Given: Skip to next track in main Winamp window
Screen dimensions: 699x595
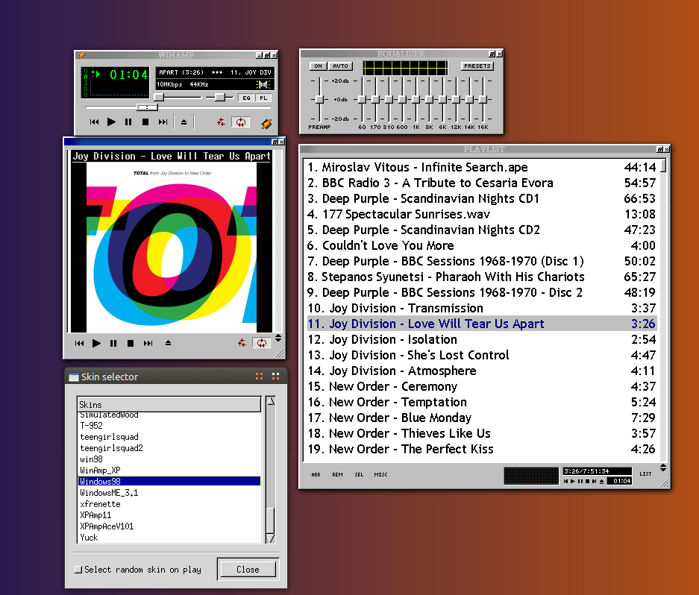Looking at the screenshot, I should pyautogui.click(x=163, y=122).
